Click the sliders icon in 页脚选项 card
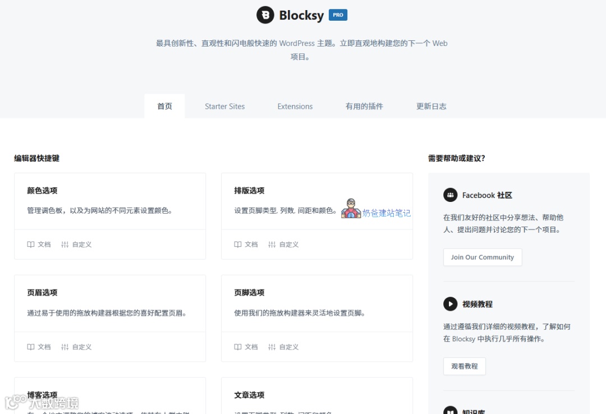Image resolution: width=606 pixels, height=414 pixels. click(272, 347)
